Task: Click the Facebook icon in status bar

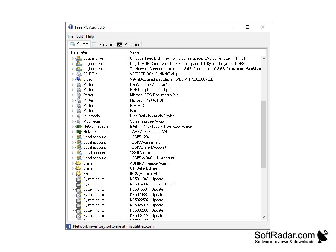Action: pos(69,226)
